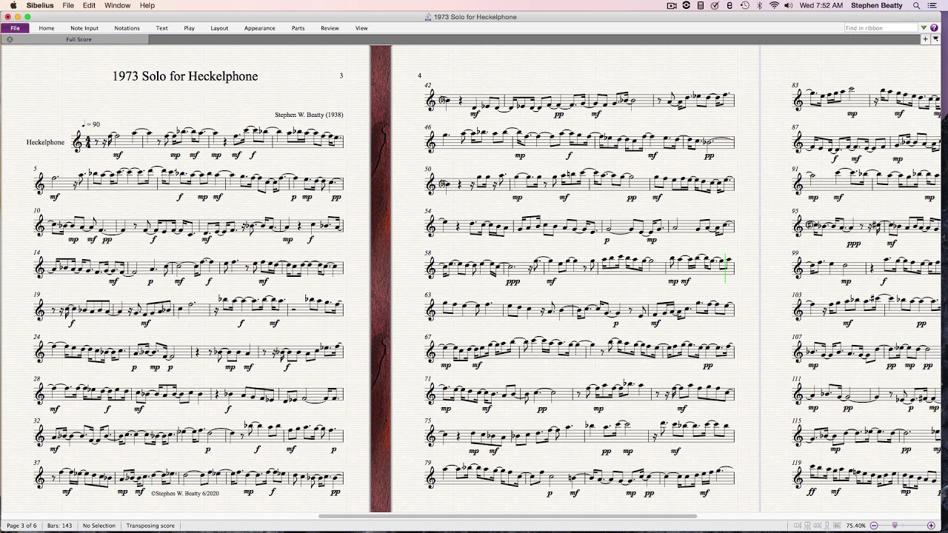Open the Edit menu in menu bar
Image resolution: width=948 pixels, height=533 pixels.
click(89, 5)
